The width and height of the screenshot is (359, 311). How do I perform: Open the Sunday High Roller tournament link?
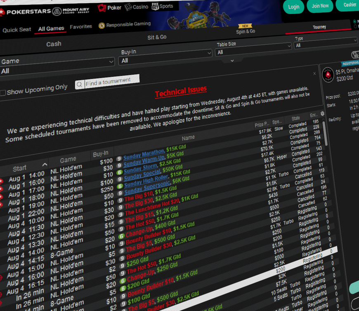(x=146, y=181)
